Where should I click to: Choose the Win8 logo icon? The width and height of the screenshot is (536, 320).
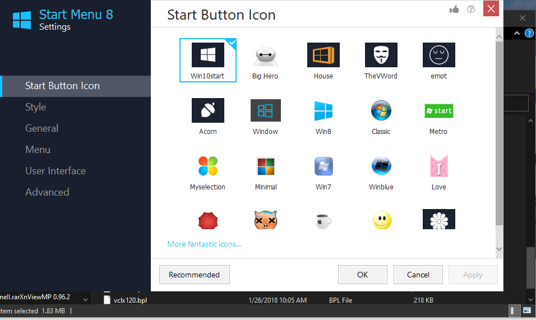click(324, 110)
